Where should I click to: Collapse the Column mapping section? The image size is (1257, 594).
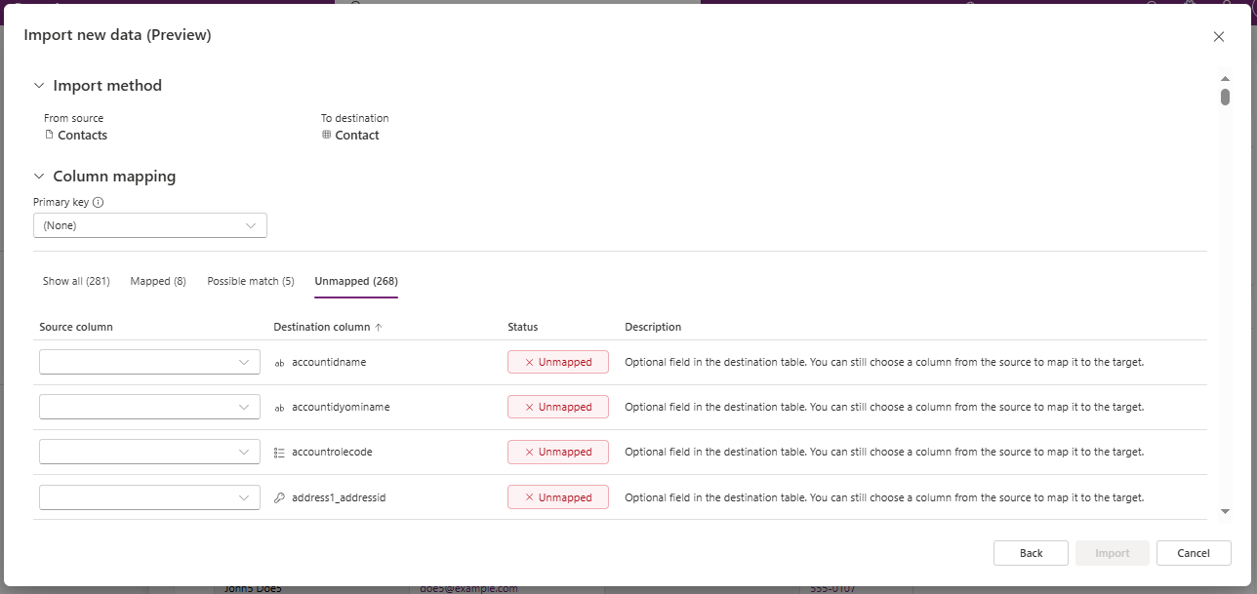pyautogui.click(x=39, y=177)
